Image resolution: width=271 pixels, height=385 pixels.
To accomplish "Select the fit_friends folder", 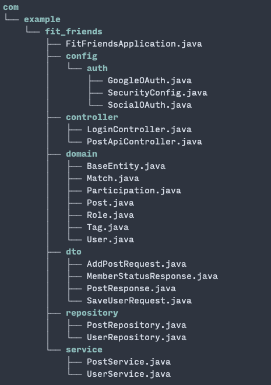I will click(x=73, y=31).
